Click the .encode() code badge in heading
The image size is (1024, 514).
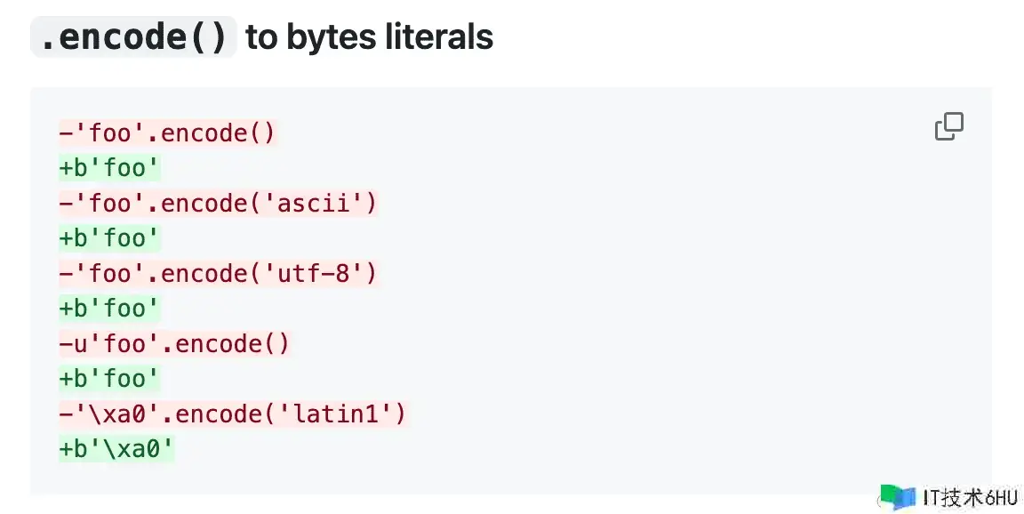click(133, 37)
